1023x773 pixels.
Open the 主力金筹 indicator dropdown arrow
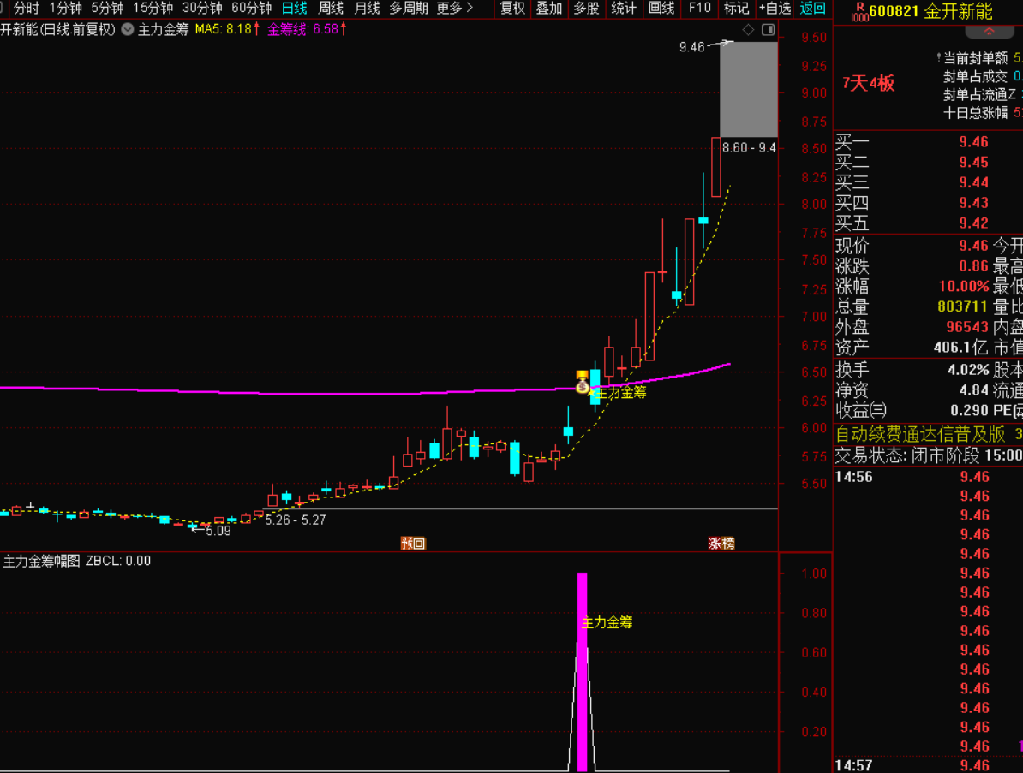click(x=127, y=29)
